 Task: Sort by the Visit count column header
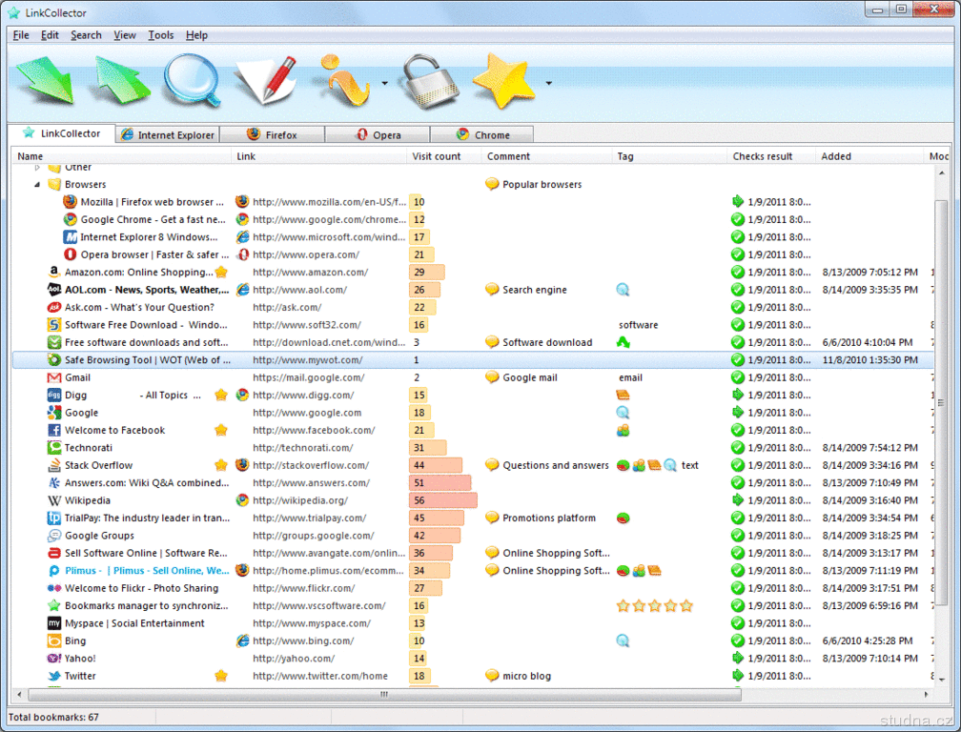437,156
